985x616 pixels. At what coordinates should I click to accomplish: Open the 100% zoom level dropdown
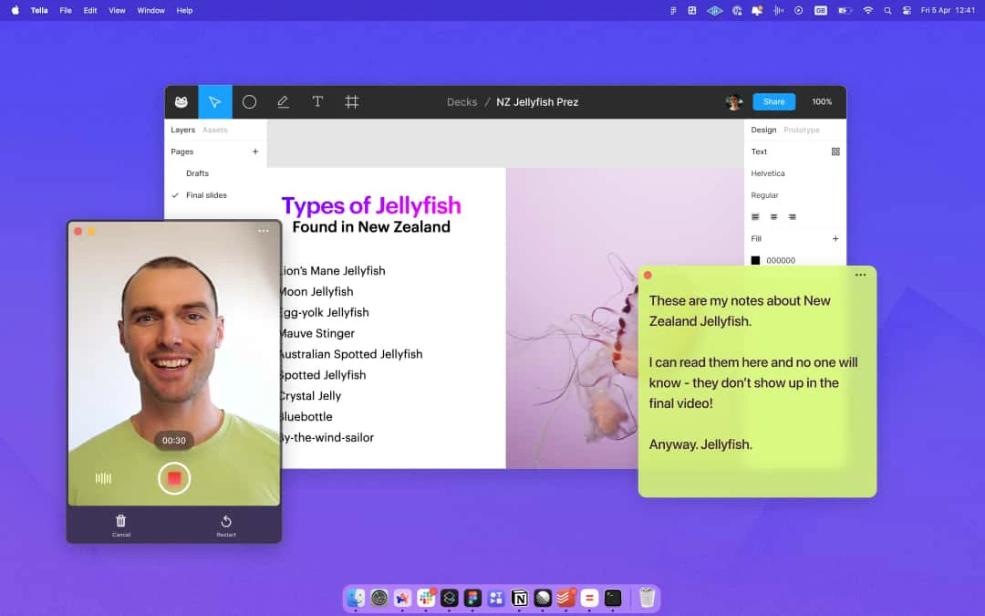click(x=822, y=102)
